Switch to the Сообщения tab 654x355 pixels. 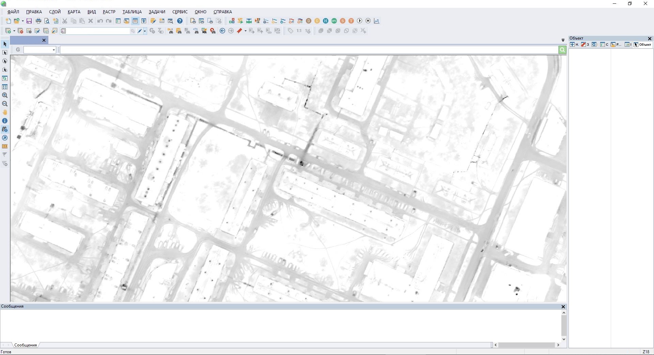(26, 345)
